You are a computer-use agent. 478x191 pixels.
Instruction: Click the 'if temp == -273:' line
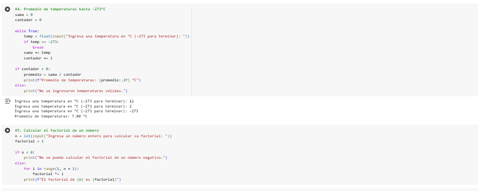click(41, 42)
